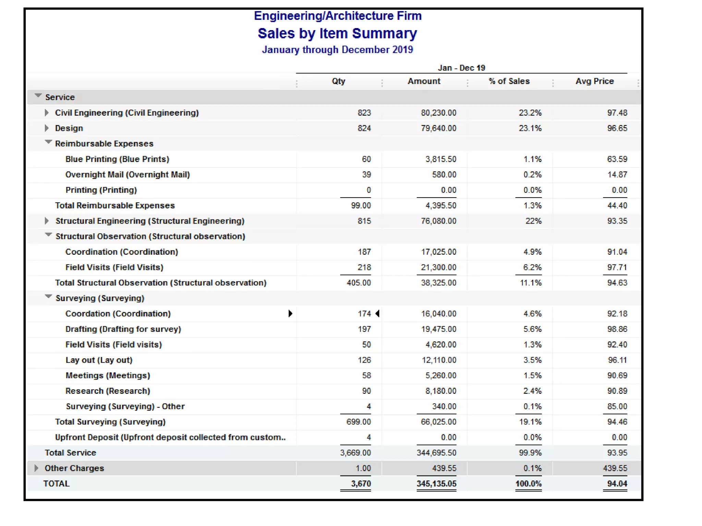Click left-pointing marker beside 174 quantity
Image resolution: width=702 pixels, height=526 pixels.
377,314
